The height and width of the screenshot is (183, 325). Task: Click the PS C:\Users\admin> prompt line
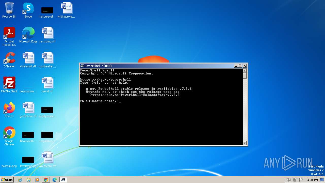pos(101,101)
